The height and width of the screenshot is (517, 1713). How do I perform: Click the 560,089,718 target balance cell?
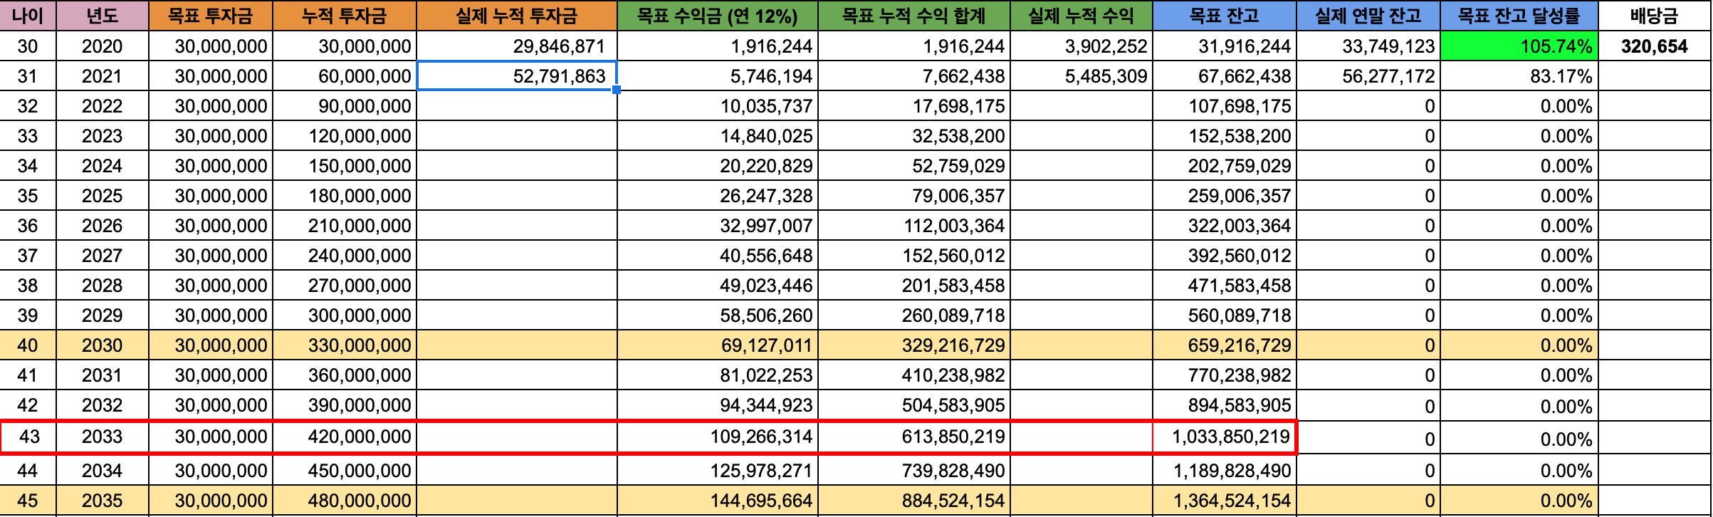(x=1225, y=315)
